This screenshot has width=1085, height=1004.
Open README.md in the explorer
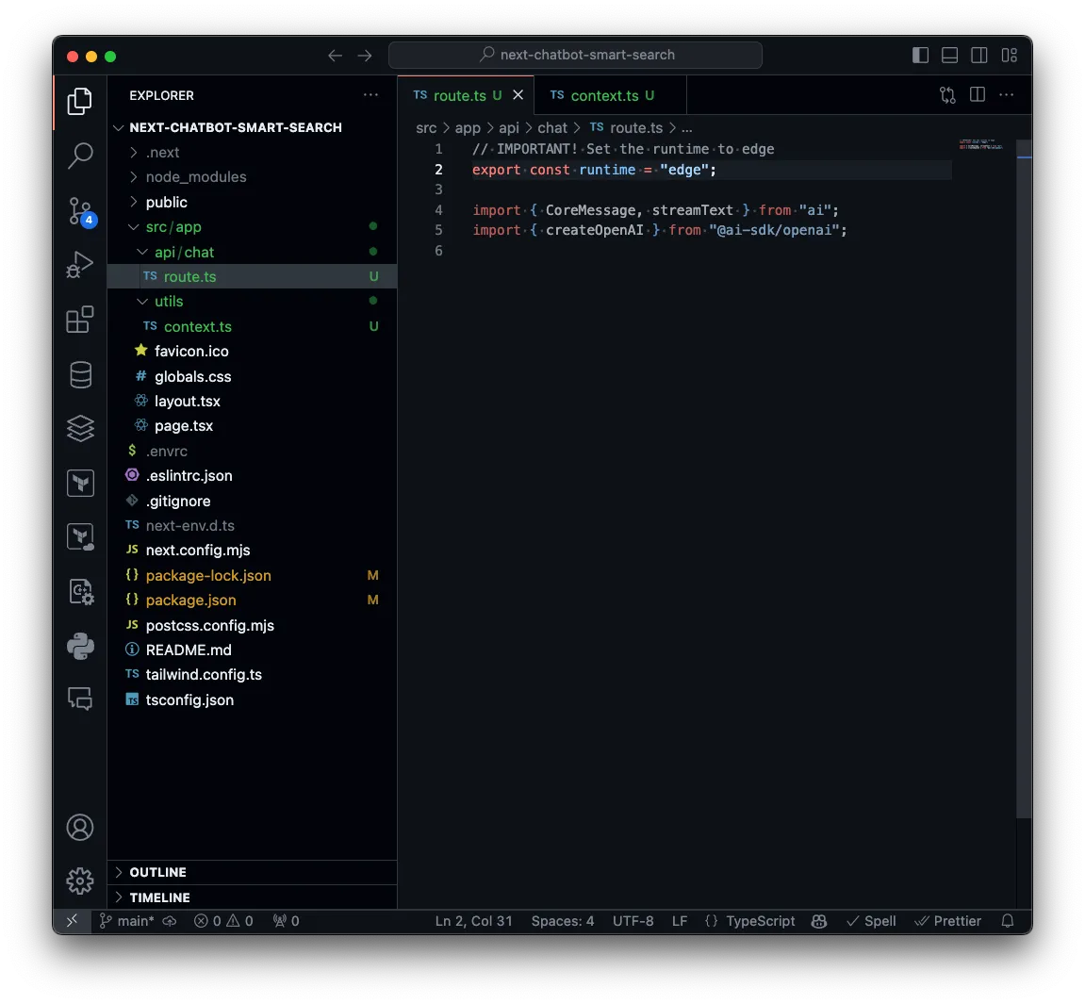(x=253, y=650)
